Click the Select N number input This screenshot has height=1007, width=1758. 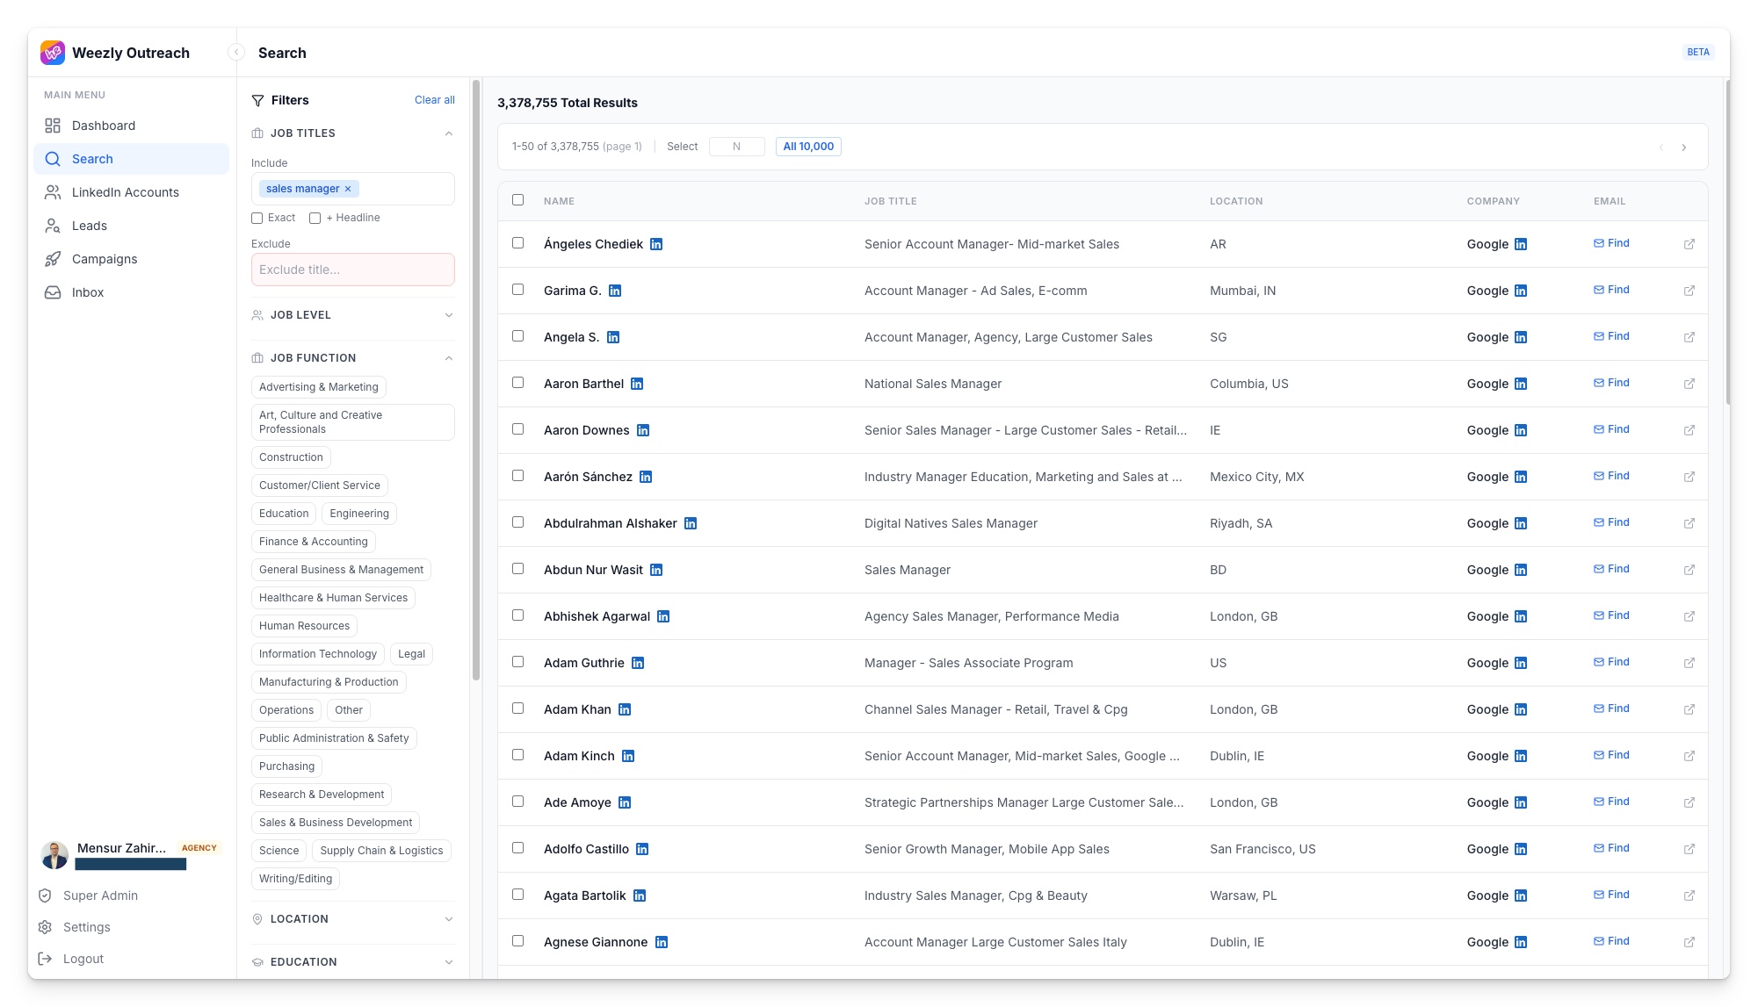tap(736, 147)
